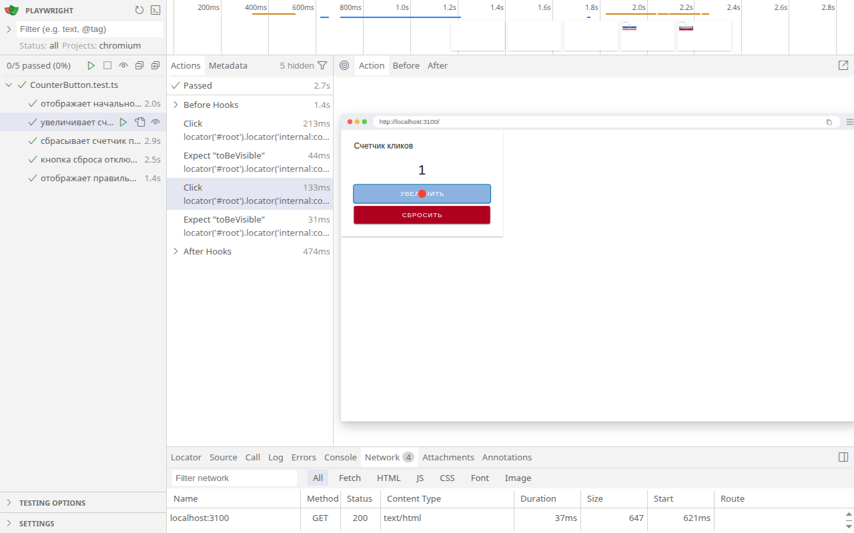
Task: Expand the Before Hooks action
Action: tap(176, 105)
